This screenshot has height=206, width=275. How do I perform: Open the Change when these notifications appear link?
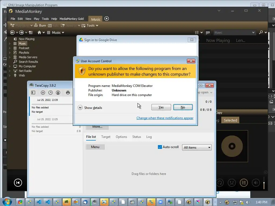click(165, 118)
